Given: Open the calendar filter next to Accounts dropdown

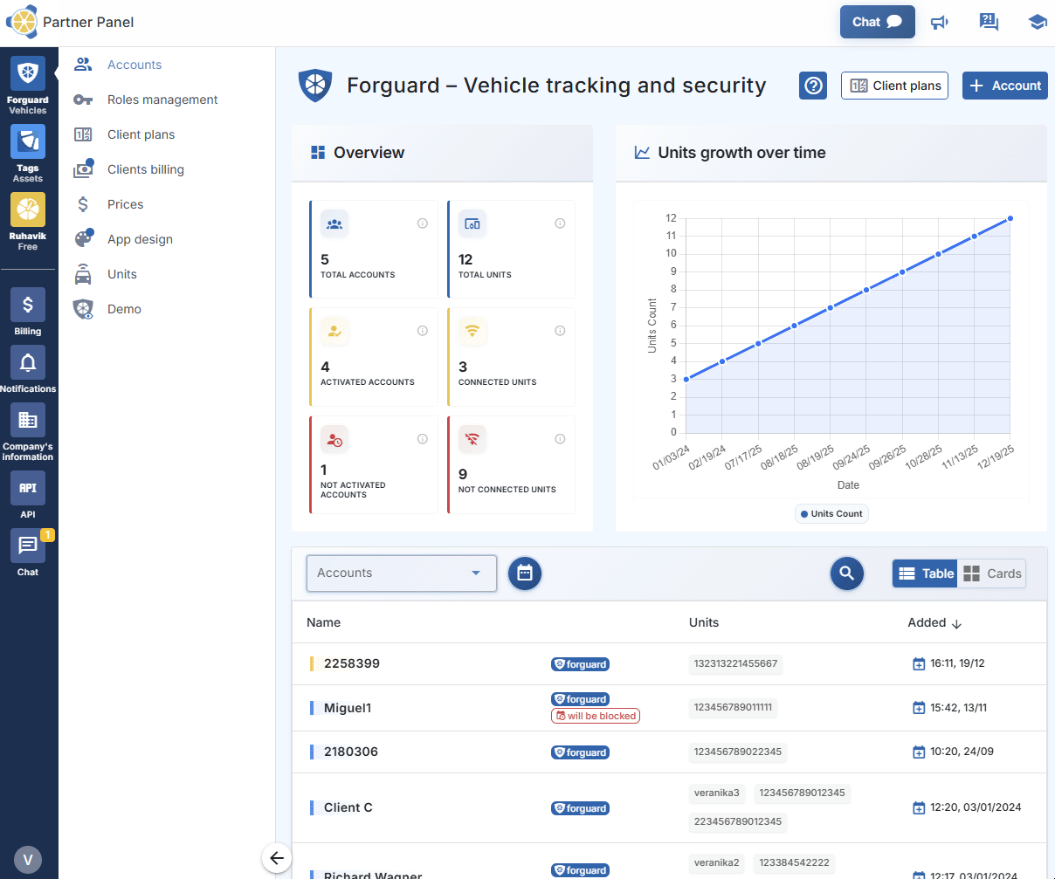Looking at the screenshot, I should [x=525, y=573].
